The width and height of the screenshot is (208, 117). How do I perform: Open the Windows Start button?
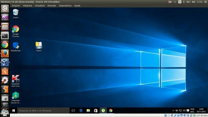tap(13, 110)
